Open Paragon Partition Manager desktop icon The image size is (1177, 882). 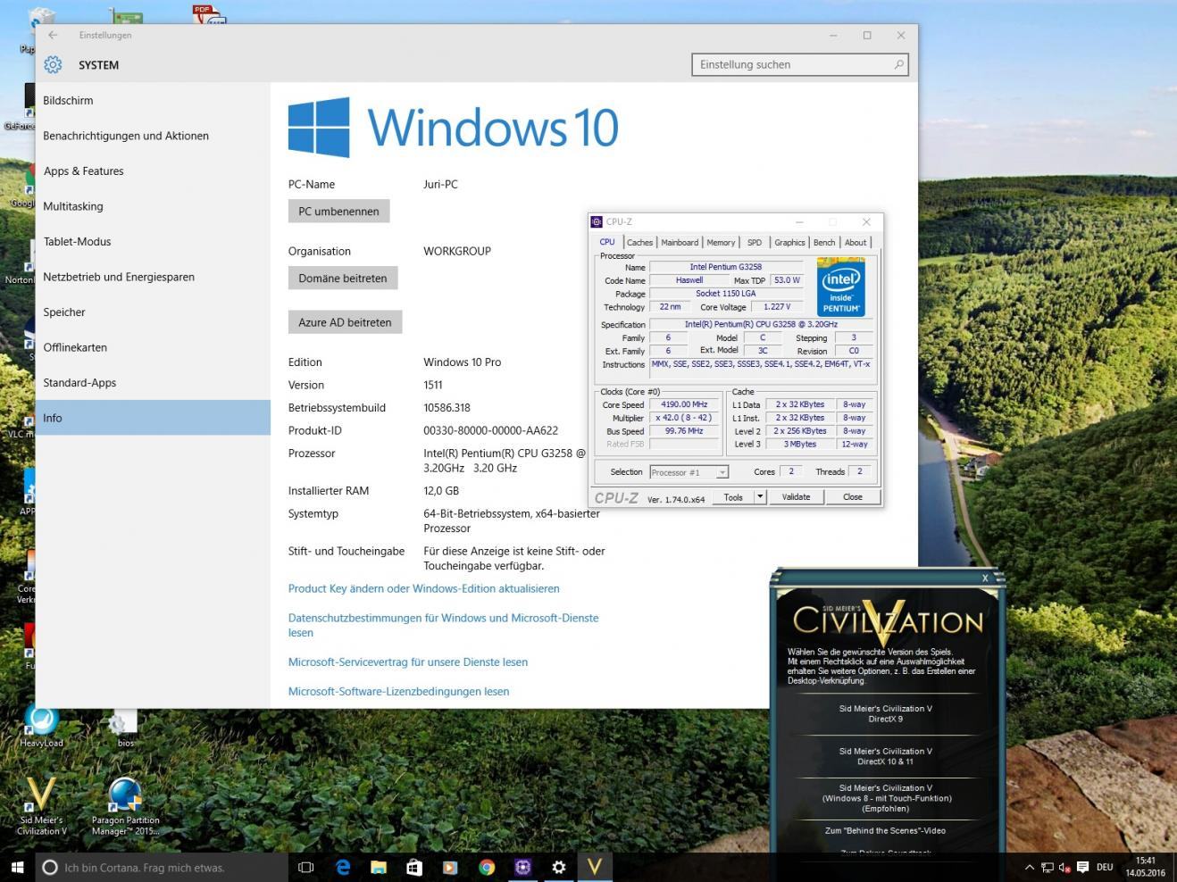(125, 806)
